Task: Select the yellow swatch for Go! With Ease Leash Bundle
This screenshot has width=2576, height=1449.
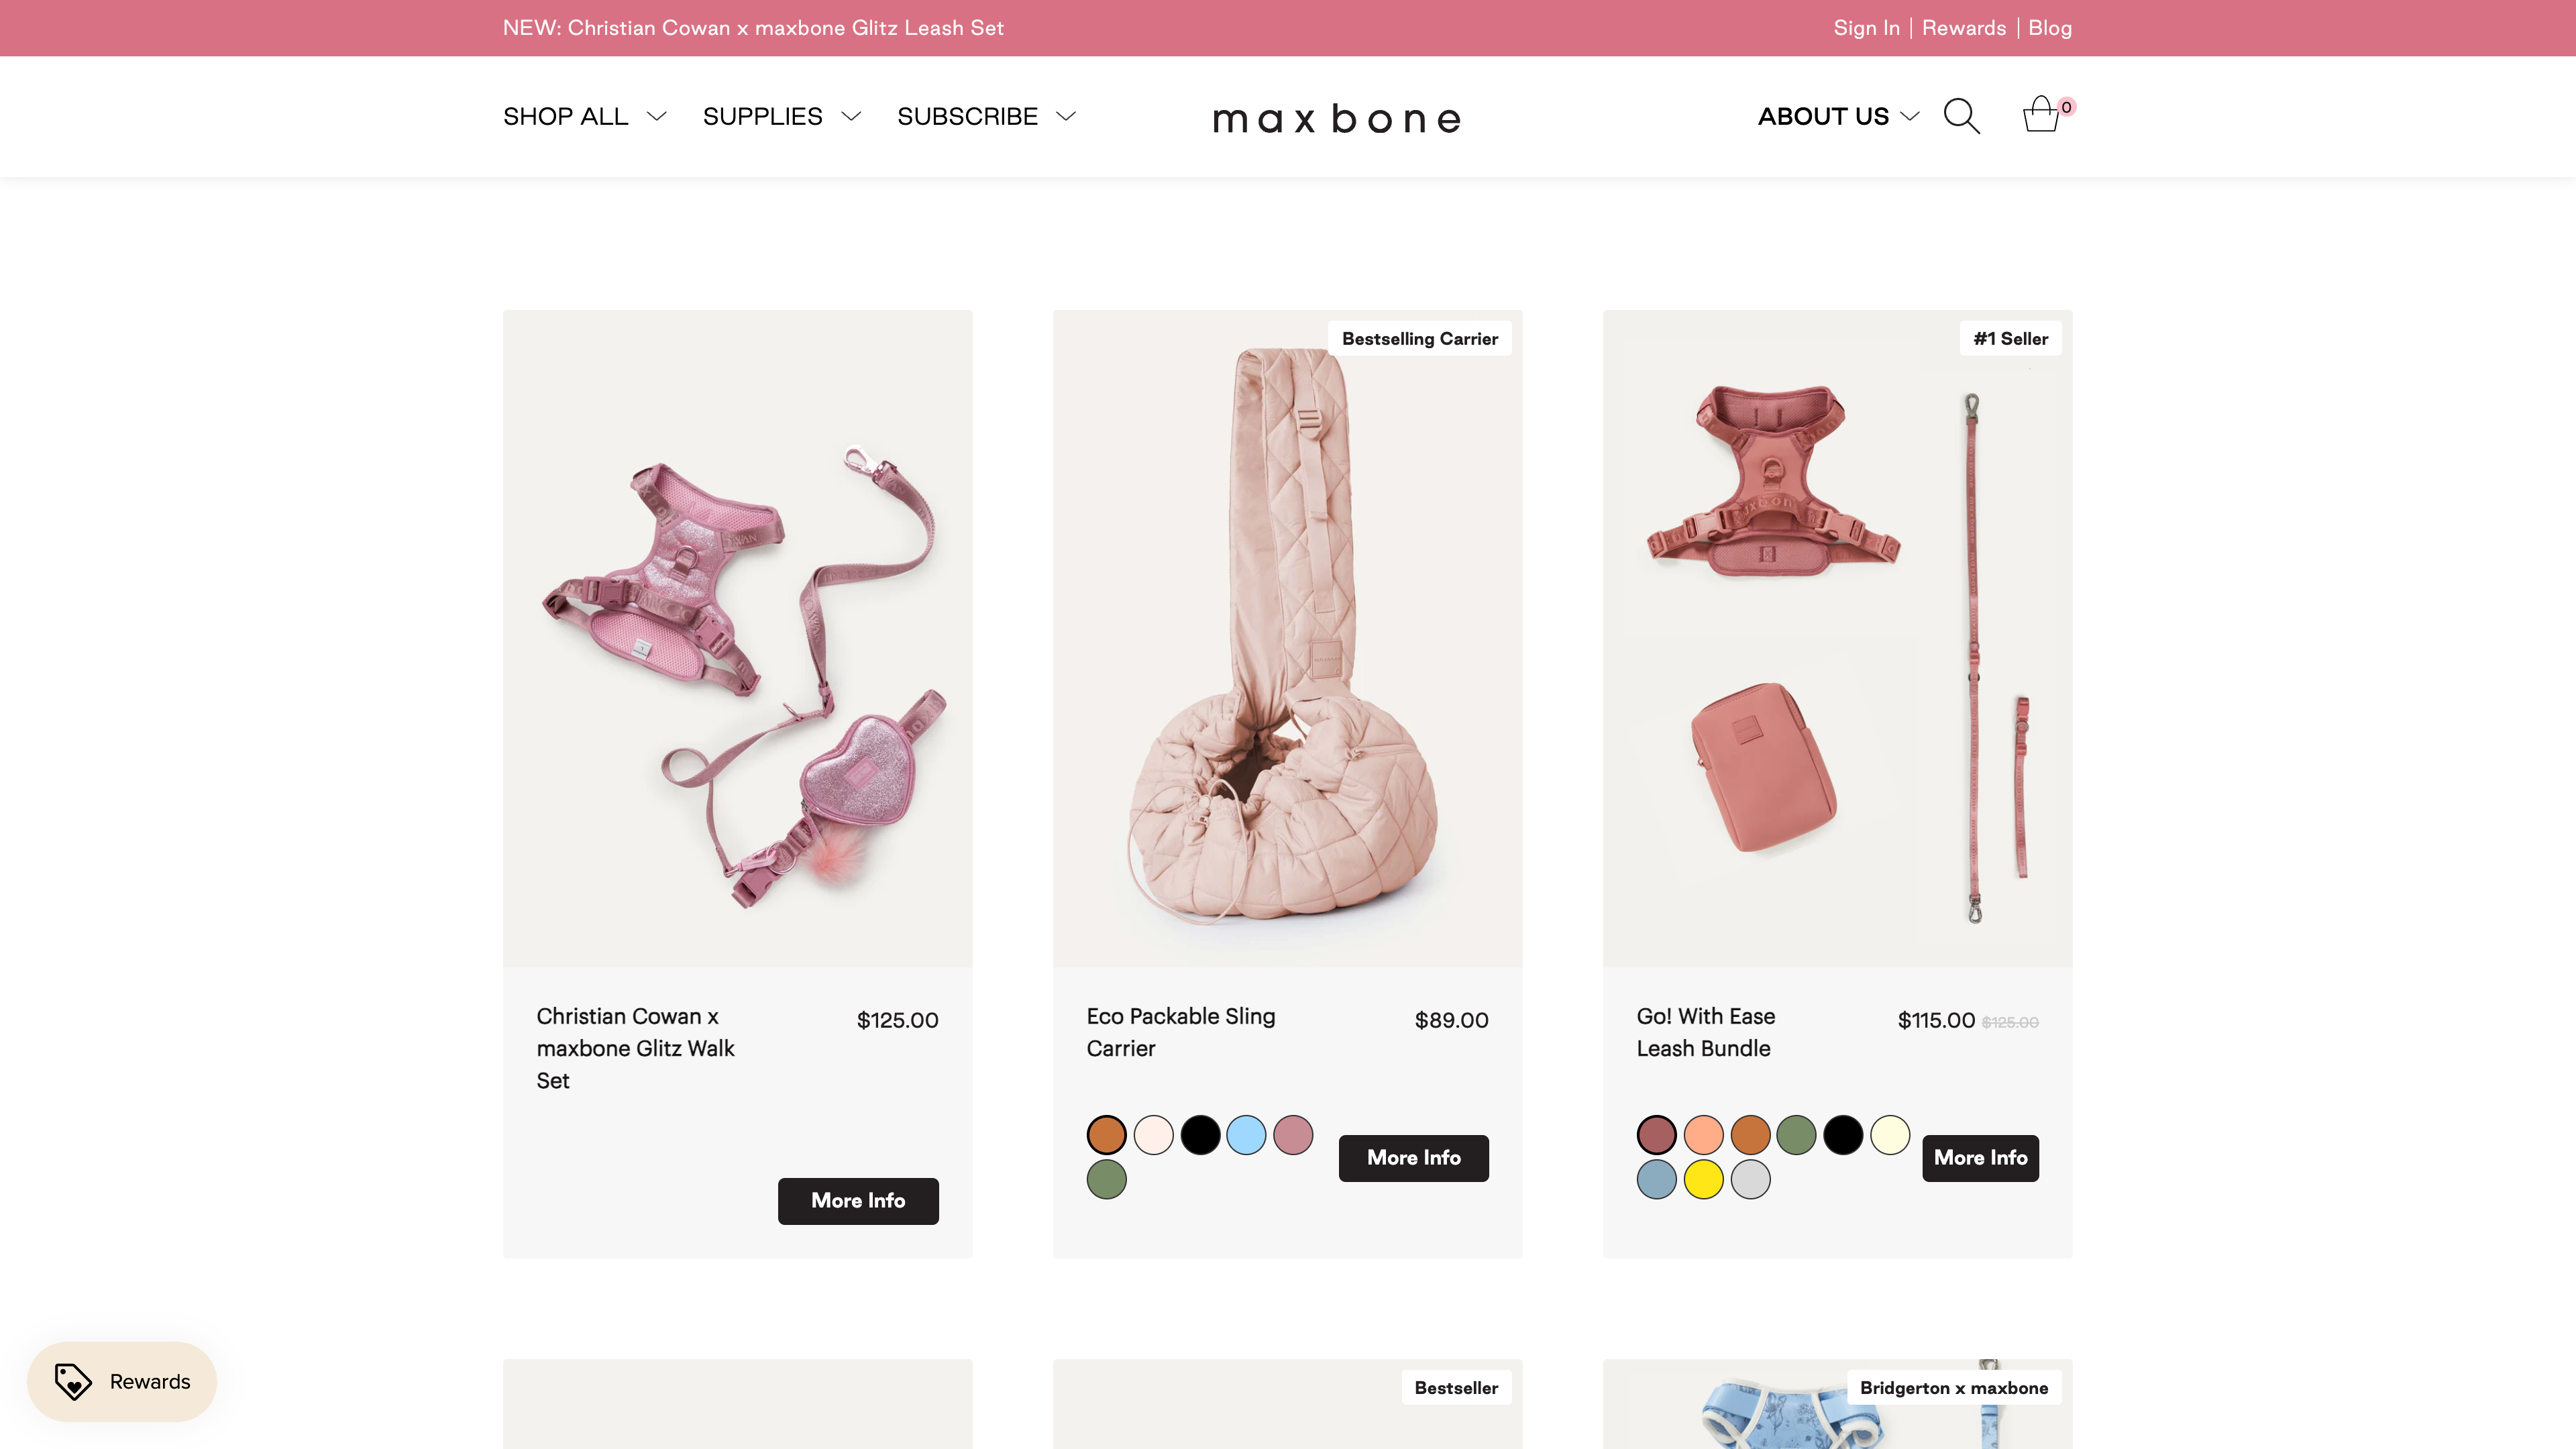Action: tap(1703, 1179)
